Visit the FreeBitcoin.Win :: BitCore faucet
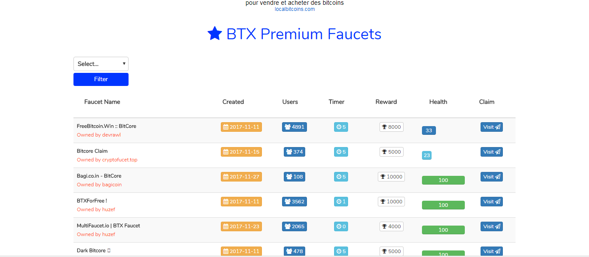The height and width of the screenshot is (257, 589). pyautogui.click(x=491, y=127)
